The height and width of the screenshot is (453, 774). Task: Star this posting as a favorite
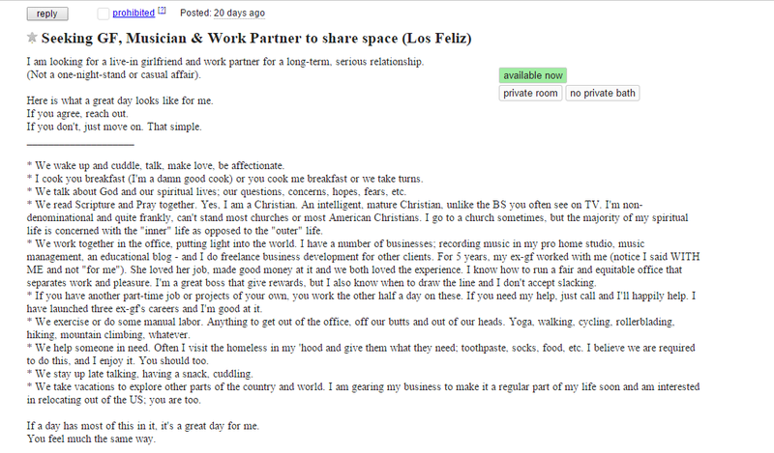[x=32, y=38]
